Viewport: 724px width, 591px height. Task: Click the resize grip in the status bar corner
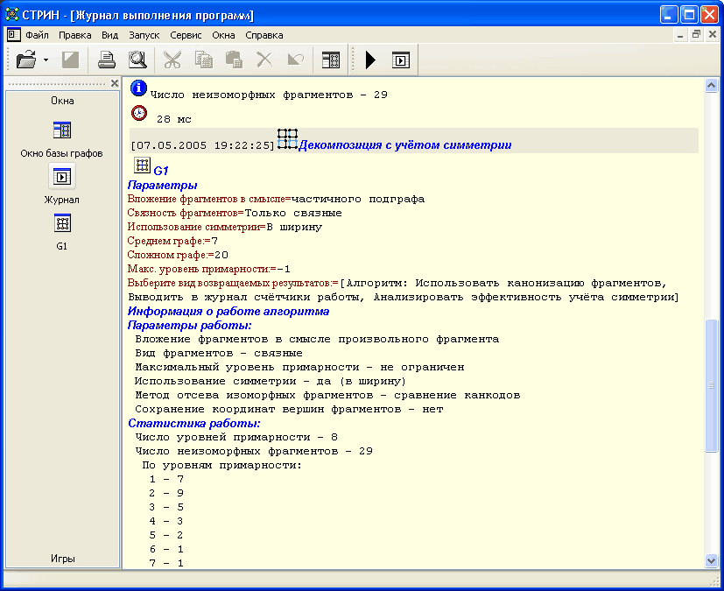click(714, 580)
